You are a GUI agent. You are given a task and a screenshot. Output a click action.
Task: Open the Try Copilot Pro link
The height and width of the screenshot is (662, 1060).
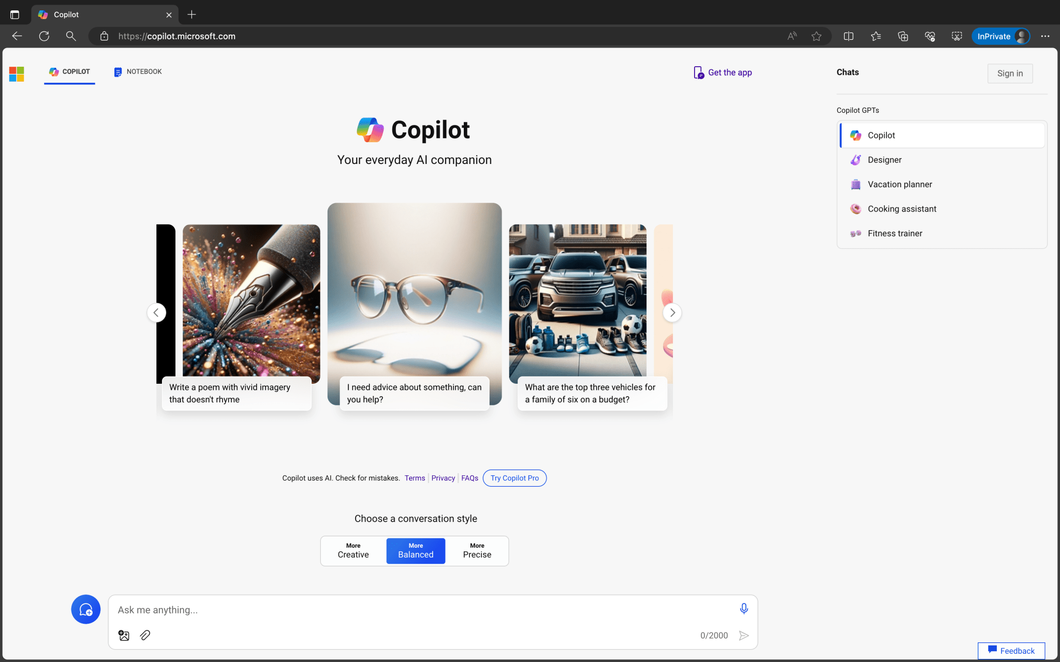click(514, 478)
